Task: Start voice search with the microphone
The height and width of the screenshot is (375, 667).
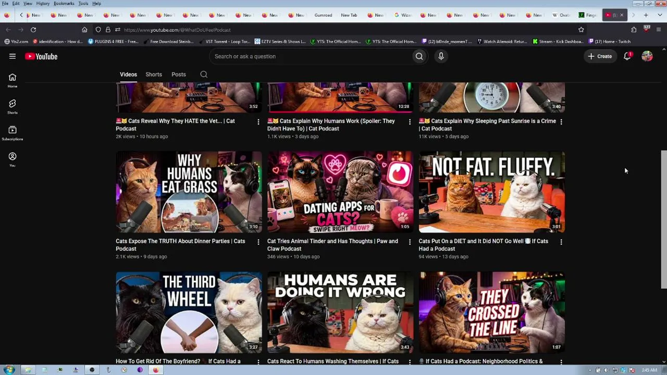Action: (441, 56)
